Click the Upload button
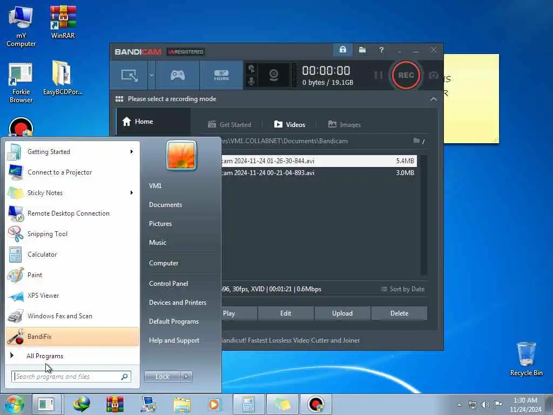Screen dimensions: 553x415 pos(342,313)
